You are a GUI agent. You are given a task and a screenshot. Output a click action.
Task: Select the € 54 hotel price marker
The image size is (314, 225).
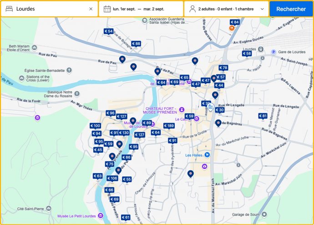tap(108, 31)
